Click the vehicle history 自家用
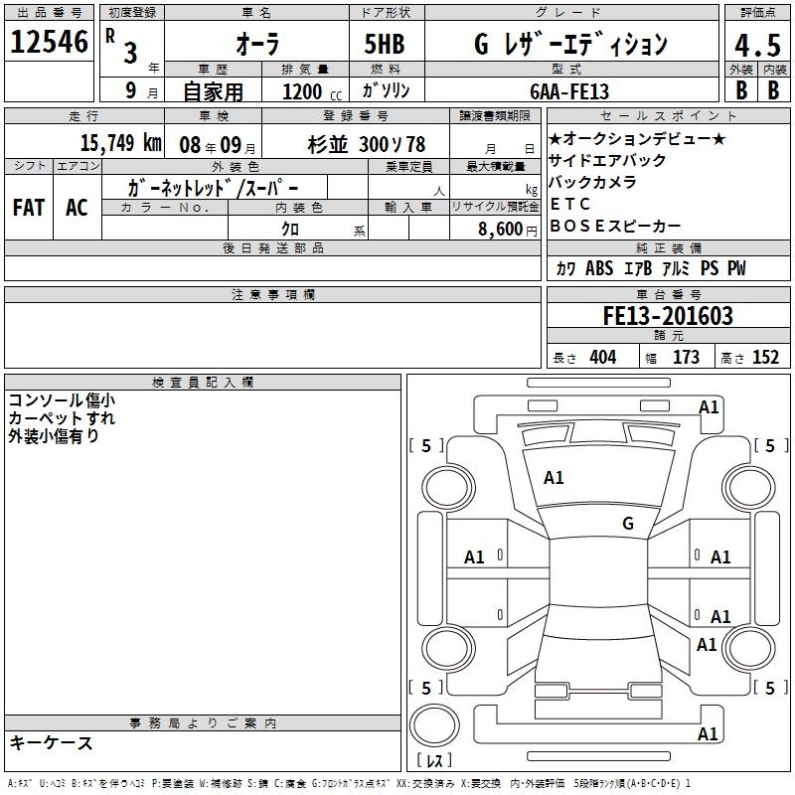 pyautogui.click(x=213, y=92)
